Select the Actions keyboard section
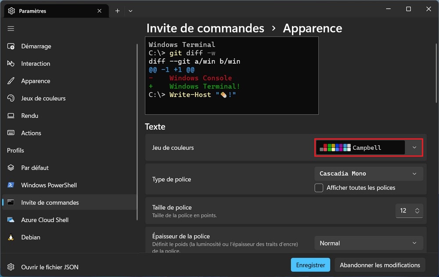This screenshot has width=439, height=277. click(31, 133)
